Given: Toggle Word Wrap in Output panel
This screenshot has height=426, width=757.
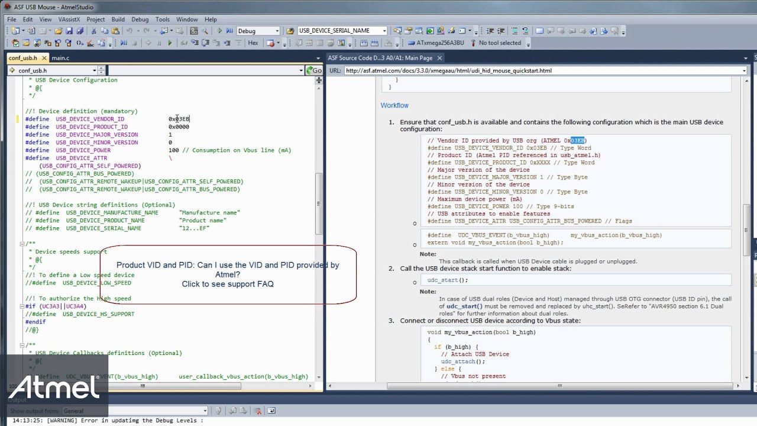Looking at the screenshot, I should (x=271, y=411).
